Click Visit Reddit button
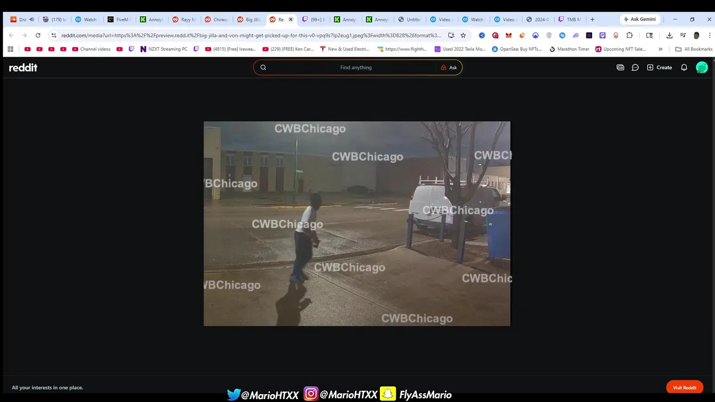Image resolution: width=715 pixels, height=402 pixels. pos(684,387)
